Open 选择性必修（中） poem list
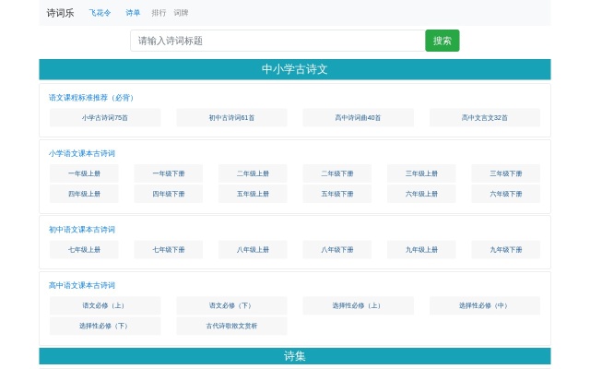590x369 pixels. 484,305
